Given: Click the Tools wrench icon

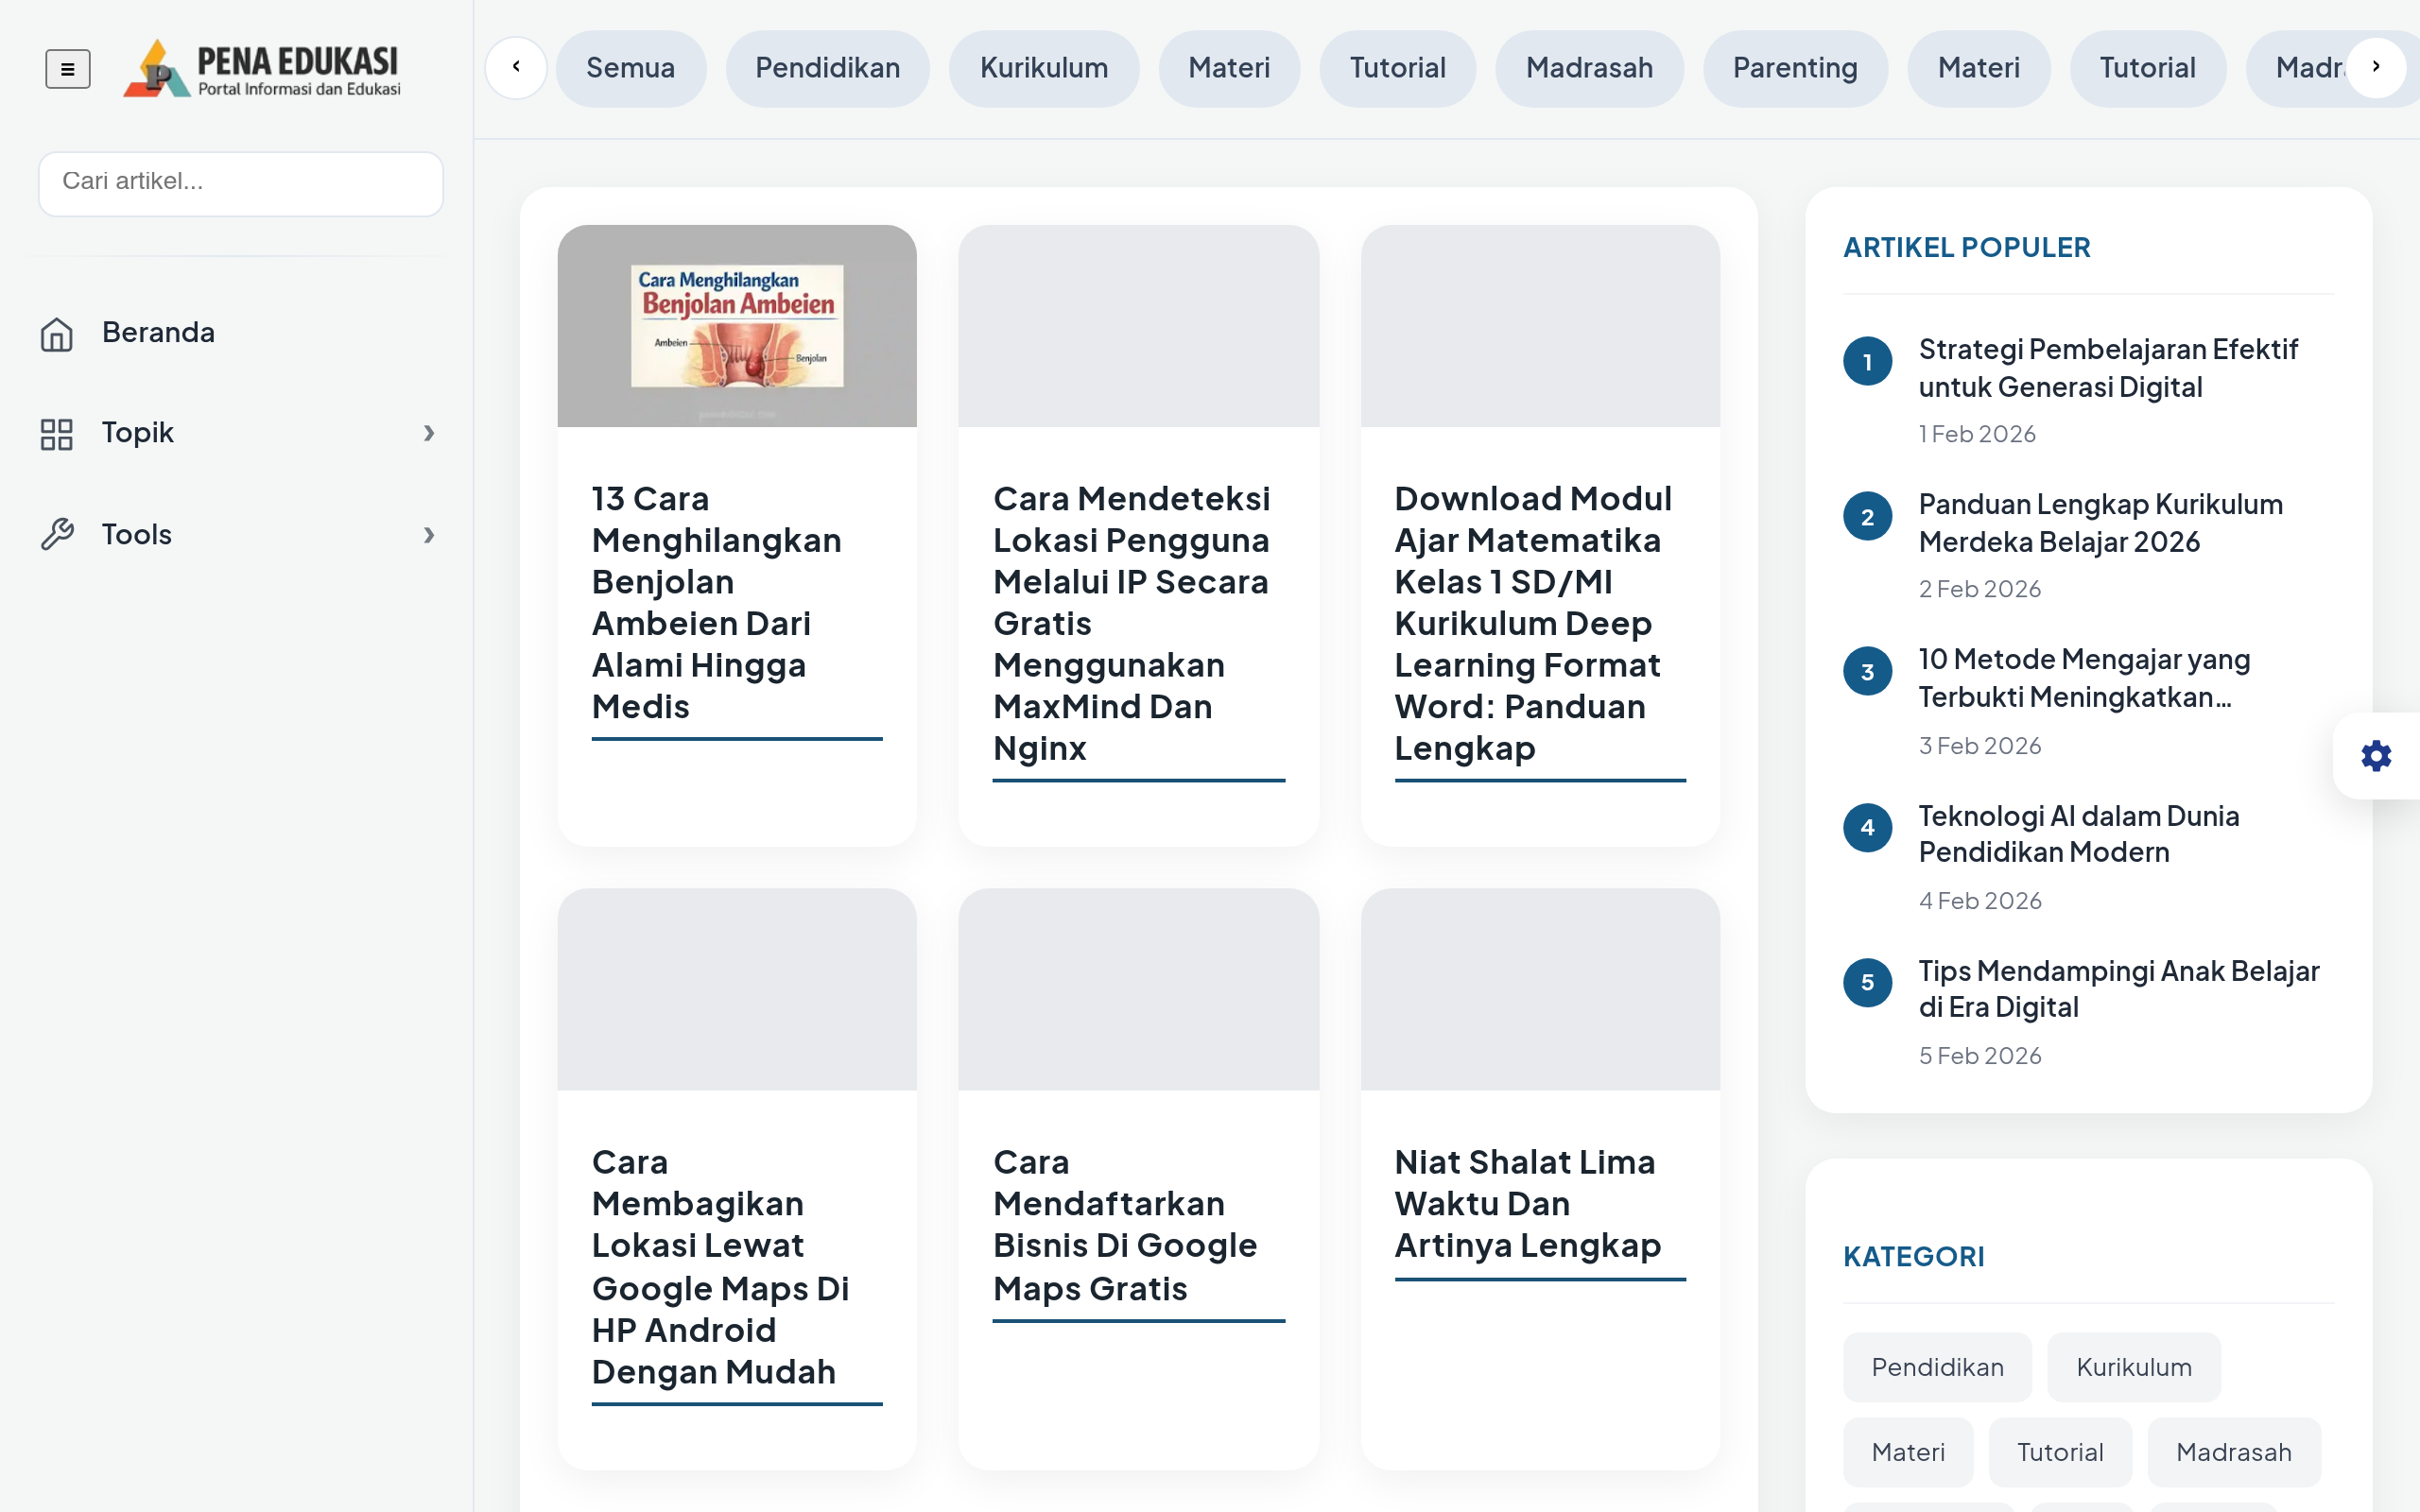Looking at the screenshot, I should (57, 534).
